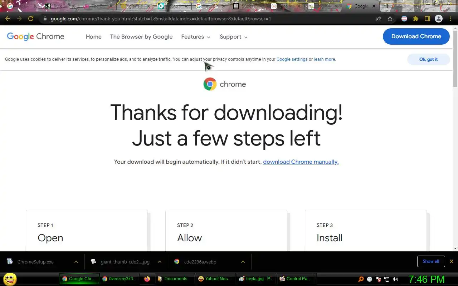Follow the learn more link
458x286 pixels.
click(325, 59)
